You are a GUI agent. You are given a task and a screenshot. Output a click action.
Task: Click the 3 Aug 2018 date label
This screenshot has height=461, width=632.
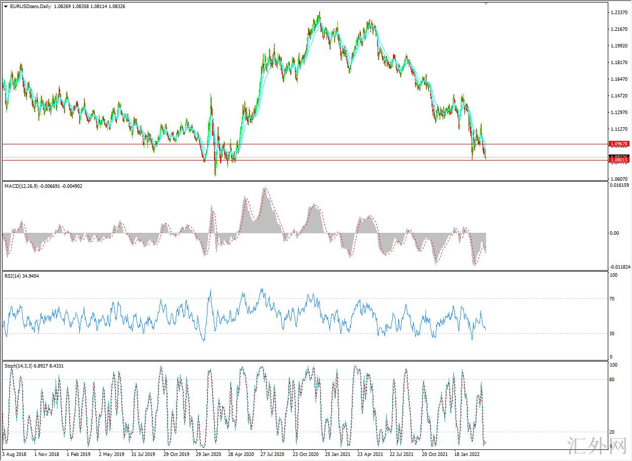[15, 454]
